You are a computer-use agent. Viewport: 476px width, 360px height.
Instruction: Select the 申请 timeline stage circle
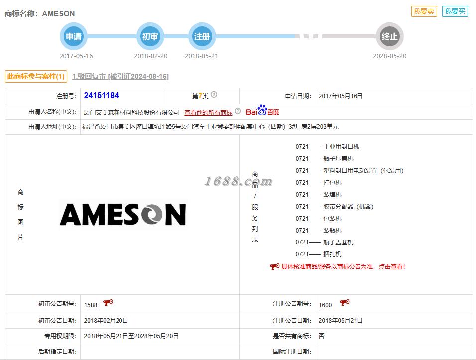pyautogui.click(x=74, y=36)
